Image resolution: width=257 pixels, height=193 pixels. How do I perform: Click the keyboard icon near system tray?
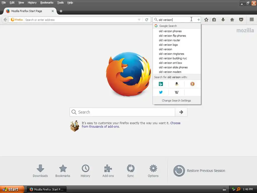[224, 189]
